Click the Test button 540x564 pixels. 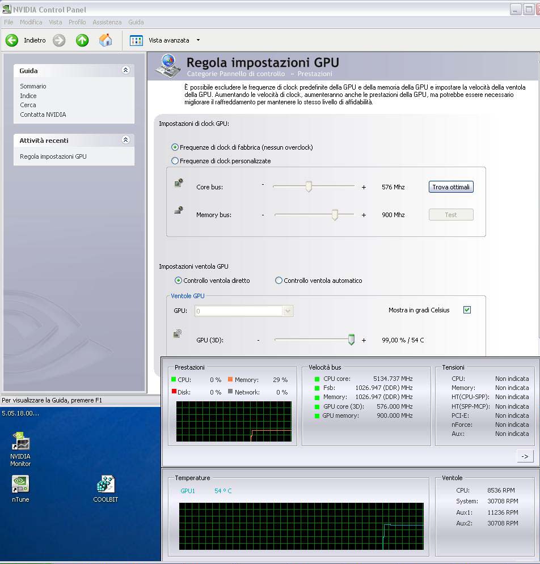451,215
